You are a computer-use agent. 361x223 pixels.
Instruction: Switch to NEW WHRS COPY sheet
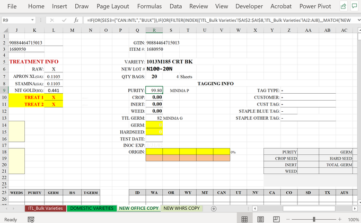[x=182, y=208]
